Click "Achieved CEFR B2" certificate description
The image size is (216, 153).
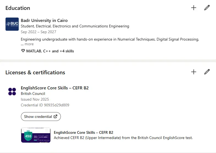tap(123, 138)
